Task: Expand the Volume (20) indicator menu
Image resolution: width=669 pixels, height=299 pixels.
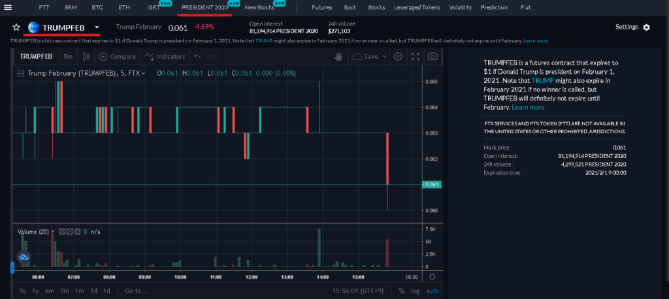Action: click(53, 232)
